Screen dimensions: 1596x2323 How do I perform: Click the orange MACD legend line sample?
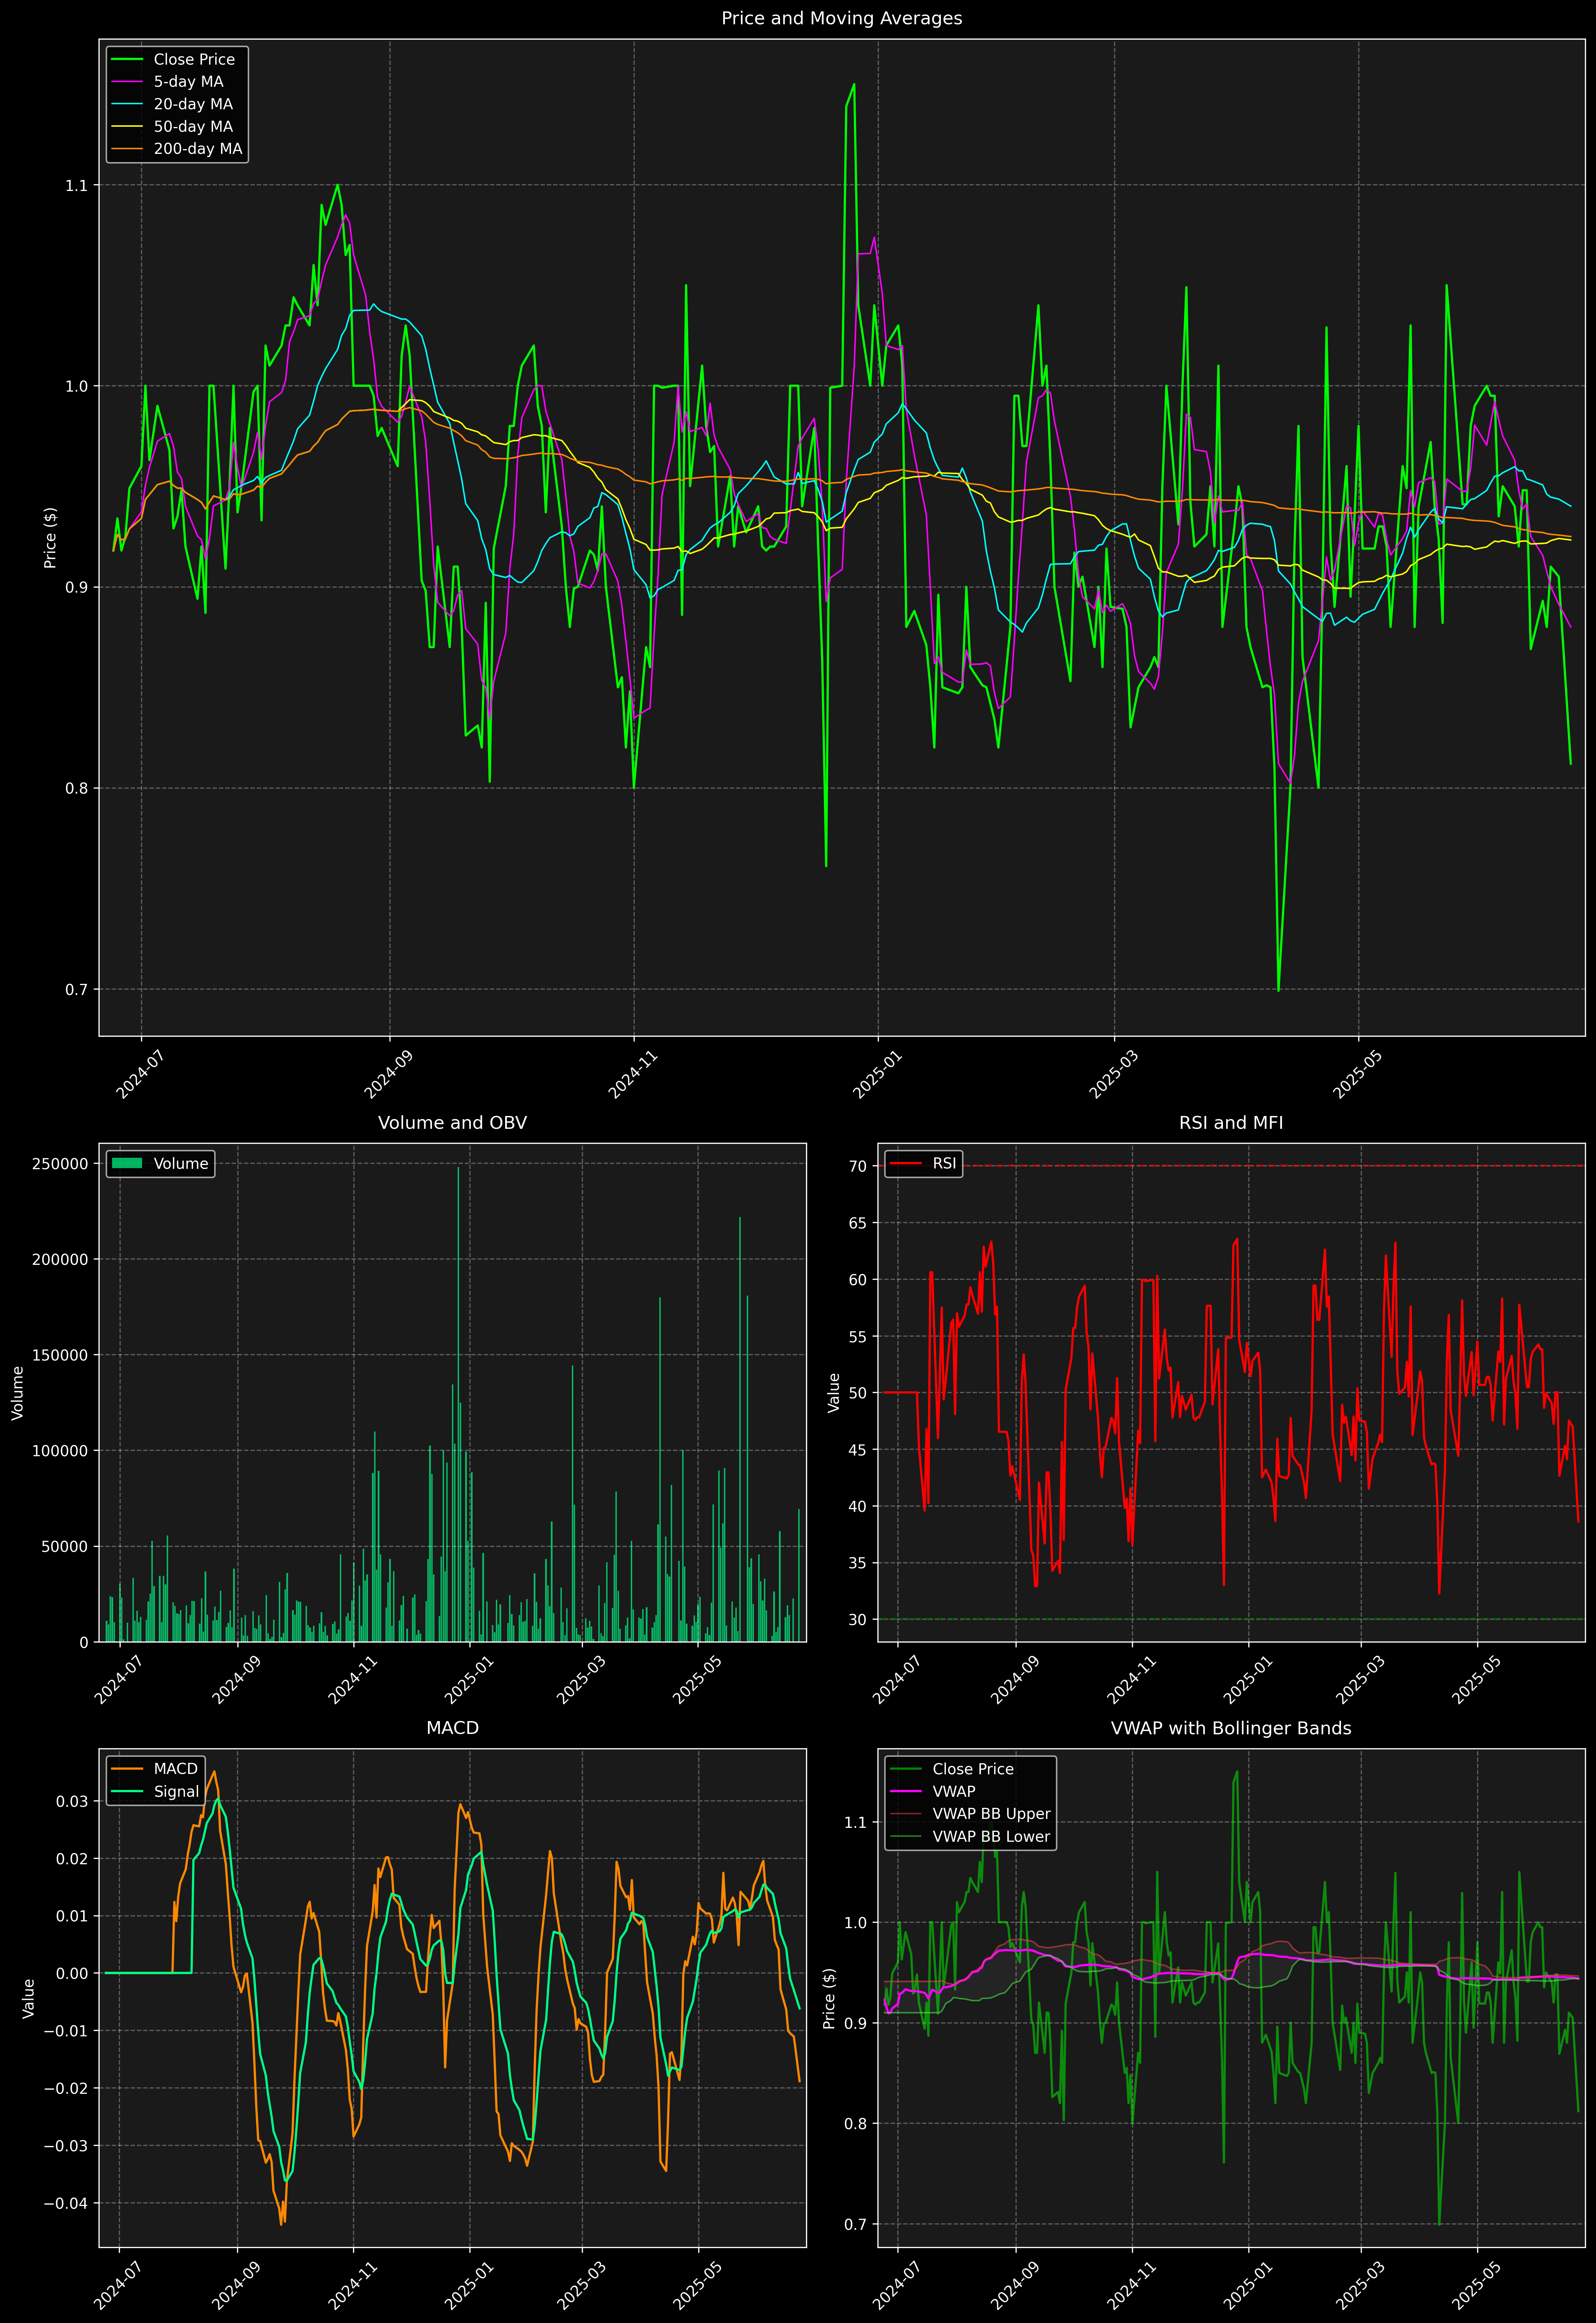click(127, 1769)
